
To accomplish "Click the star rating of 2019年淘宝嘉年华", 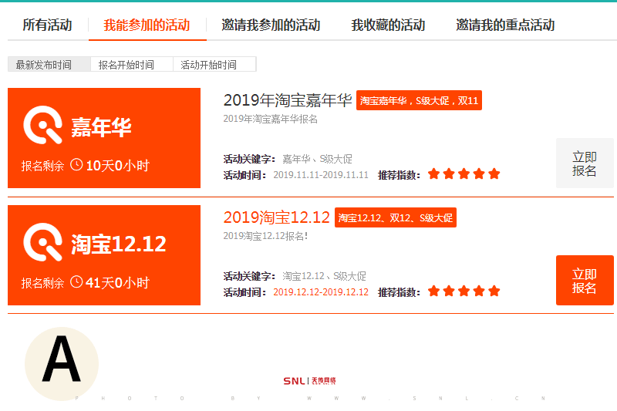I will click(464, 173).
